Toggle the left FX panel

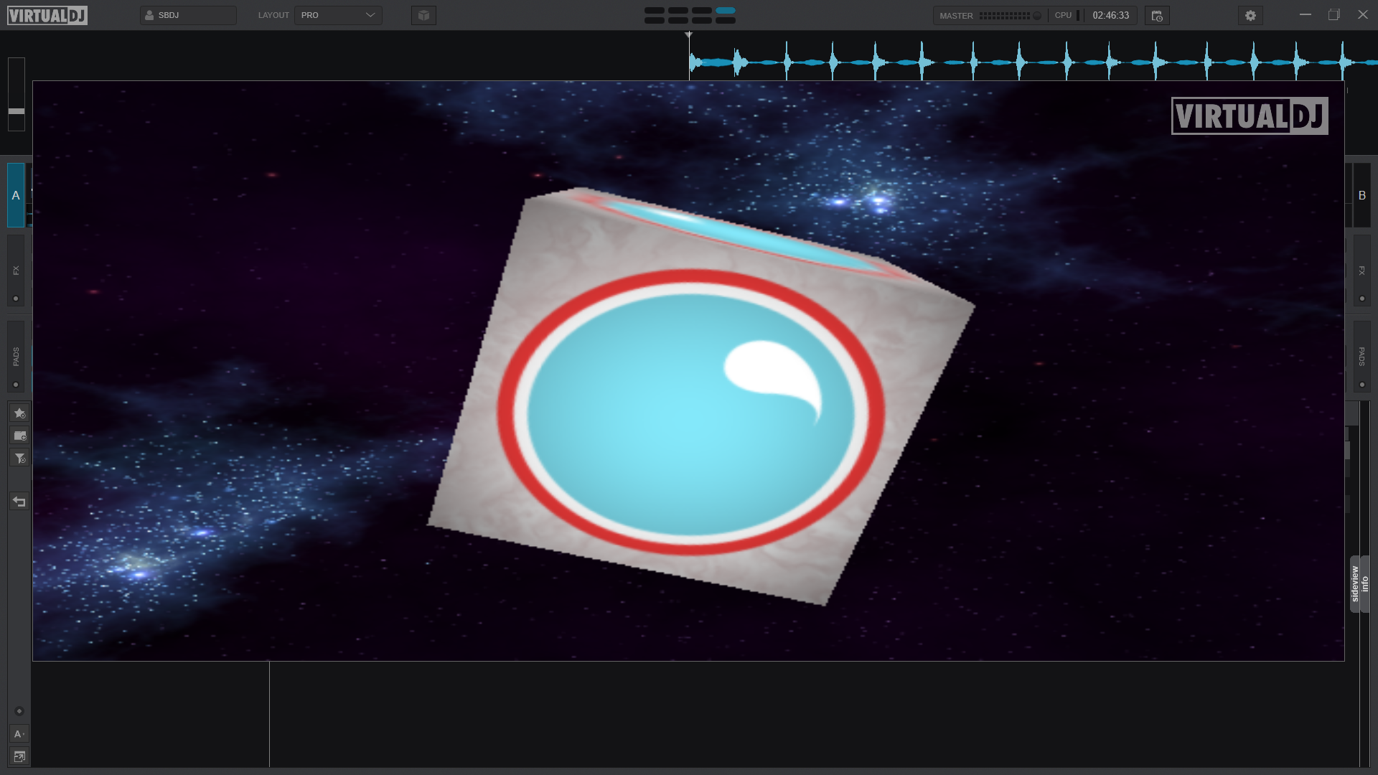pyautogui.click(x=16, y=271)
